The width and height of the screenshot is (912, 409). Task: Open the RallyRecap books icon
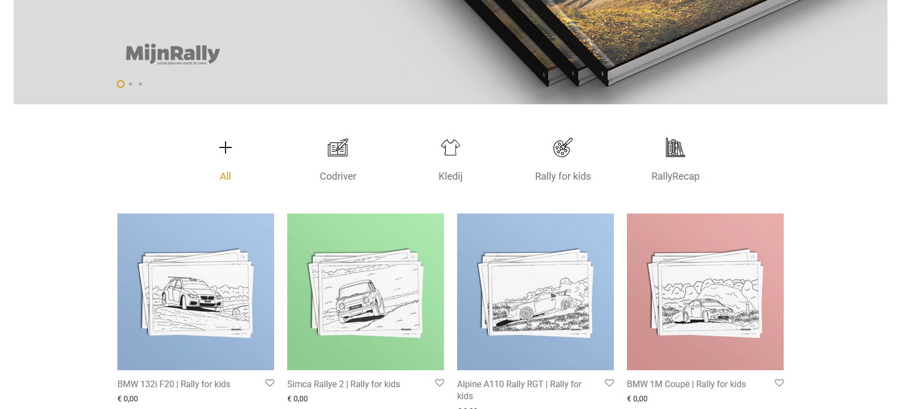[676, 147]
